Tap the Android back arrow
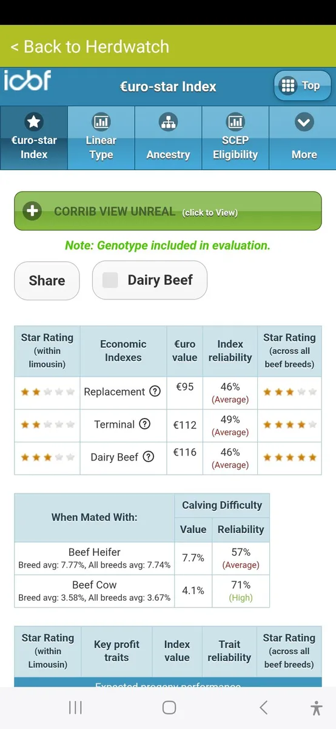The width and height of the screenshot is (336, 729). [x=263, y=707]
